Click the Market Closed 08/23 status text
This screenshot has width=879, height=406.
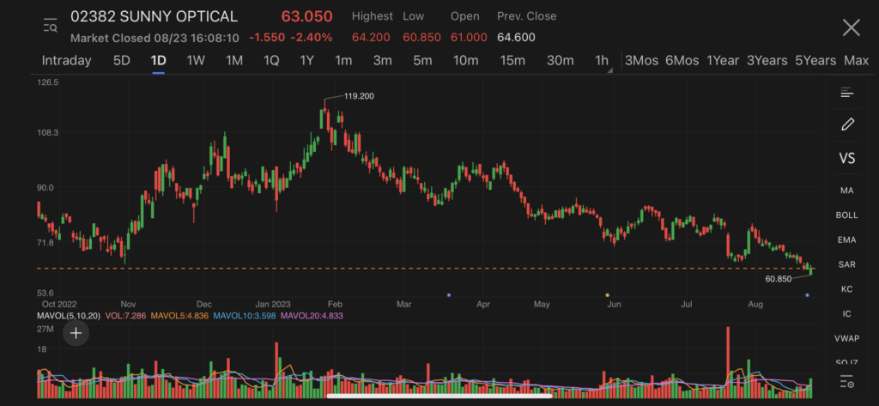click(x=155, y=38)
